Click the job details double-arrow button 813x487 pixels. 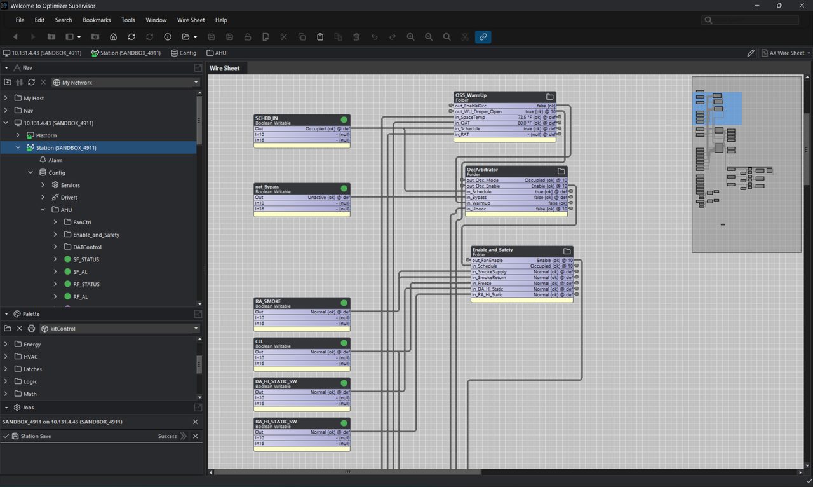coord(184,436)
